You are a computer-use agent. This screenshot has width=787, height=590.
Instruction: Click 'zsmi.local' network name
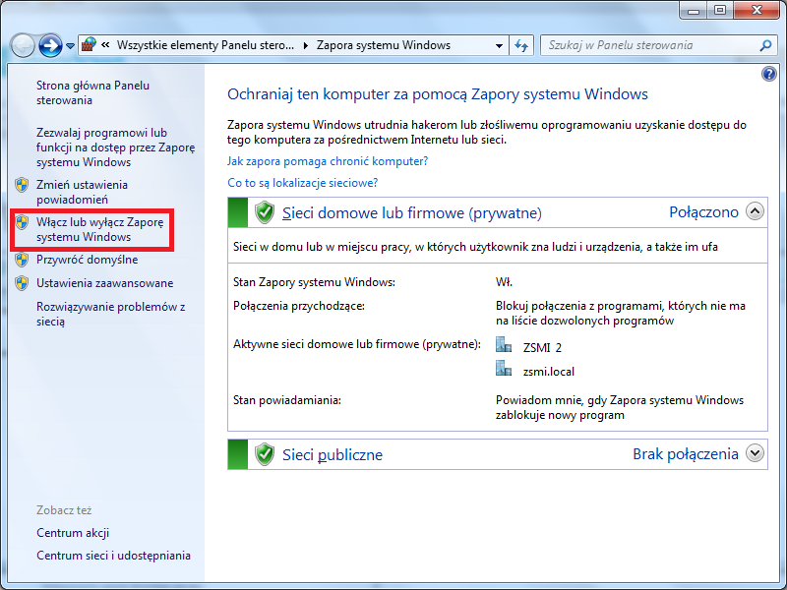(x=549, y=372)
